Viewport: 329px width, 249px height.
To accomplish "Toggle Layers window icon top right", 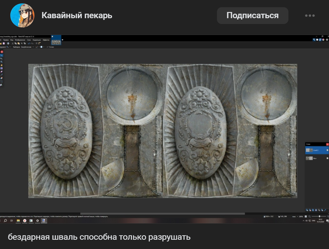I will 320,39.
